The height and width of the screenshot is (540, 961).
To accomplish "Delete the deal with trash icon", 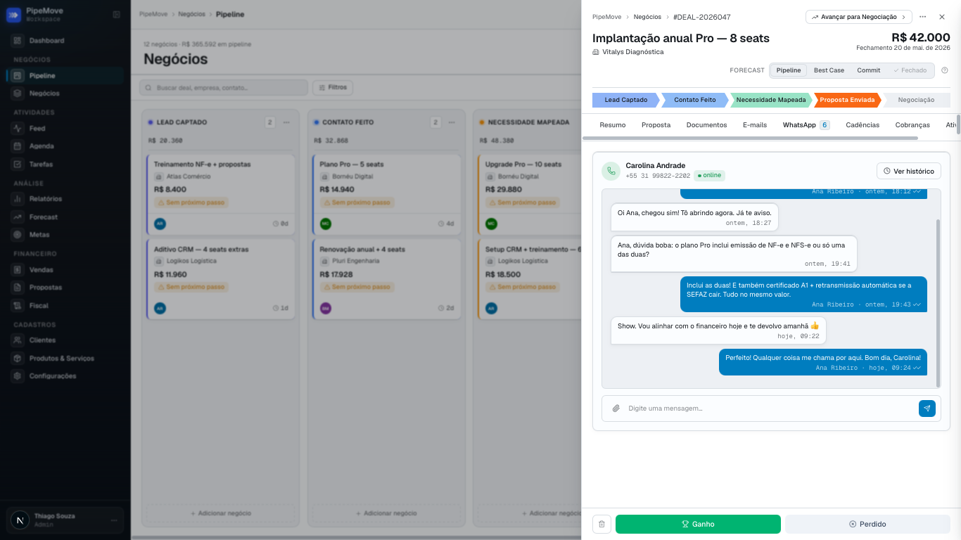I will pos(602,524).
